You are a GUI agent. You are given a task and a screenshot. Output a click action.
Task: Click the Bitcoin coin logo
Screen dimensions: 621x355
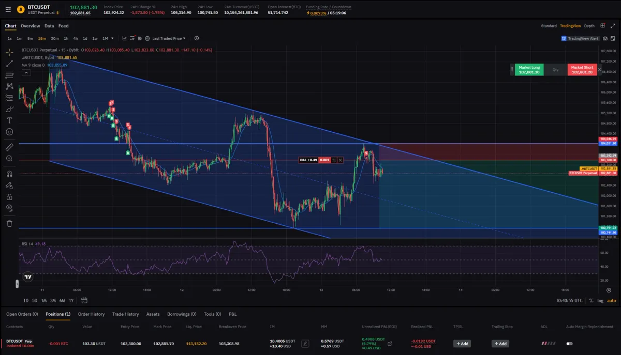tap(21, 9)
